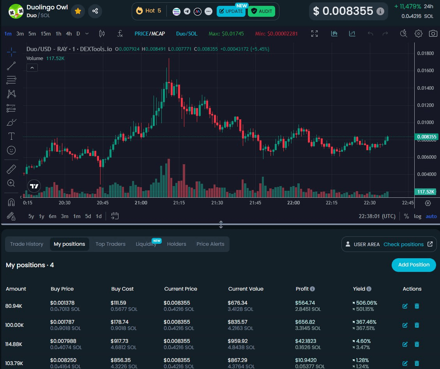Delete the 114.88K position
Screen dimensions: 440x369
(417, 344)
